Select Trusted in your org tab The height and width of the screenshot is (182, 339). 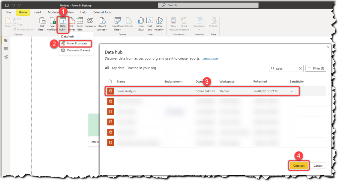click(142, 68)
